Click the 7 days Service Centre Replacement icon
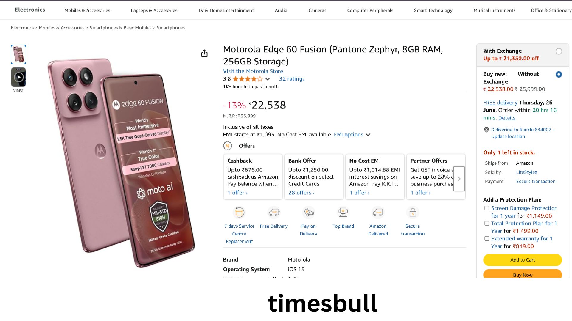 pos(239,212)
